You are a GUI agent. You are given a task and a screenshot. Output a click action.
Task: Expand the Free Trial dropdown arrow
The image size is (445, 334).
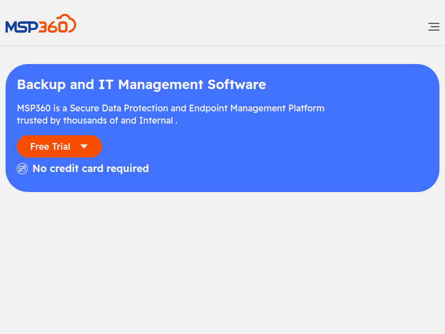(x=84, y=146)
